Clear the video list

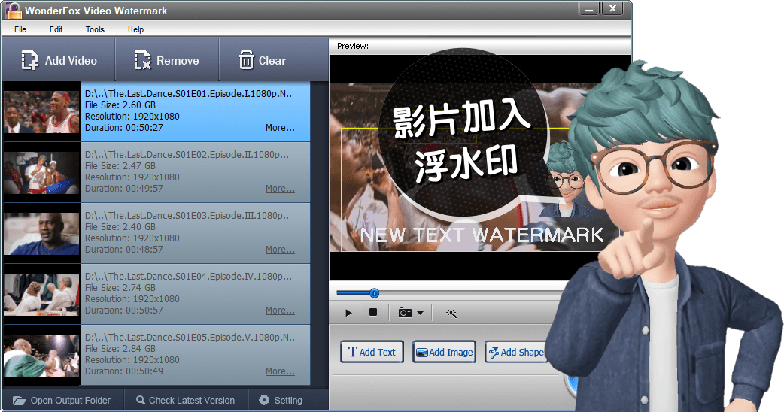262,60
